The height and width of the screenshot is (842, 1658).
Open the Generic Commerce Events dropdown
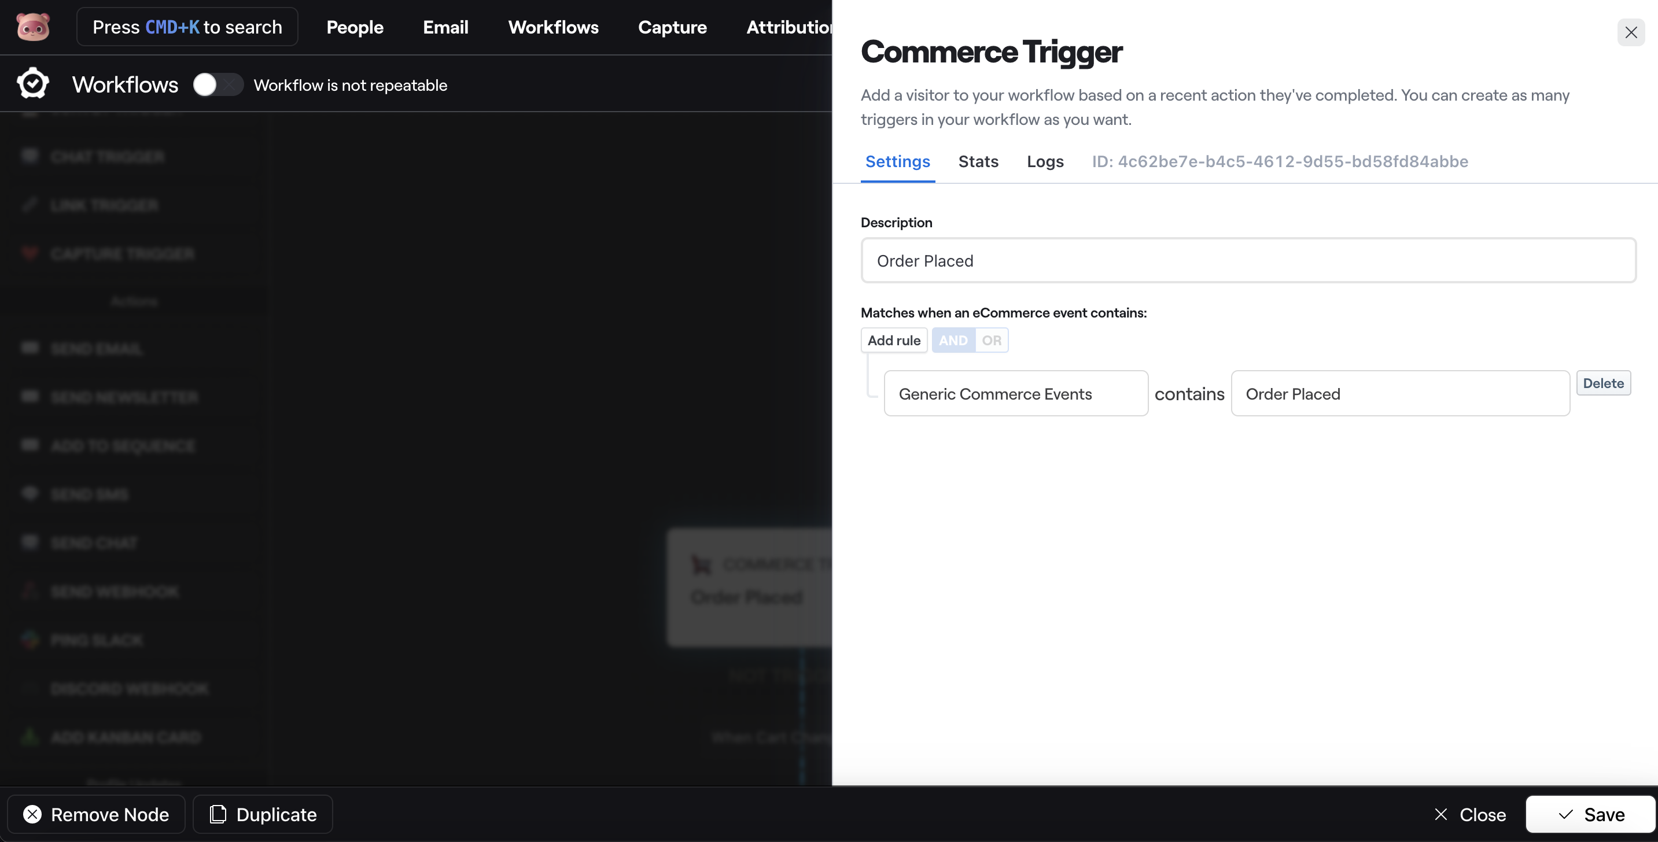pos(1016,394)
